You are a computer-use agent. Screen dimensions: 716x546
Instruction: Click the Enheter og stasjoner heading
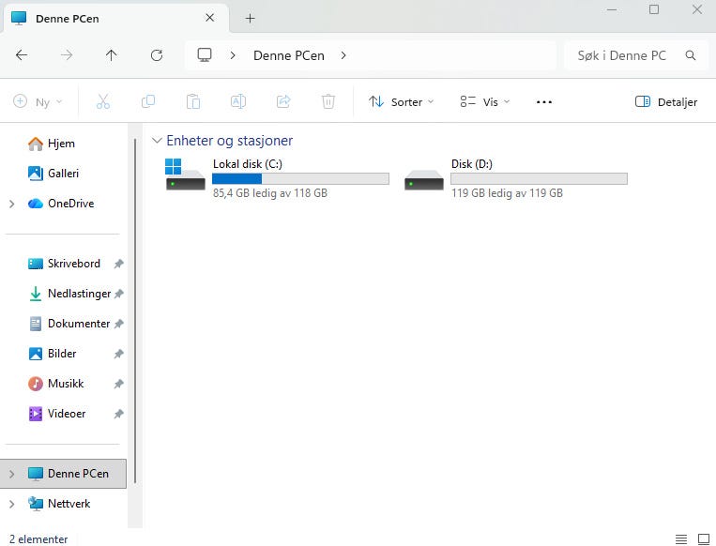229,140
